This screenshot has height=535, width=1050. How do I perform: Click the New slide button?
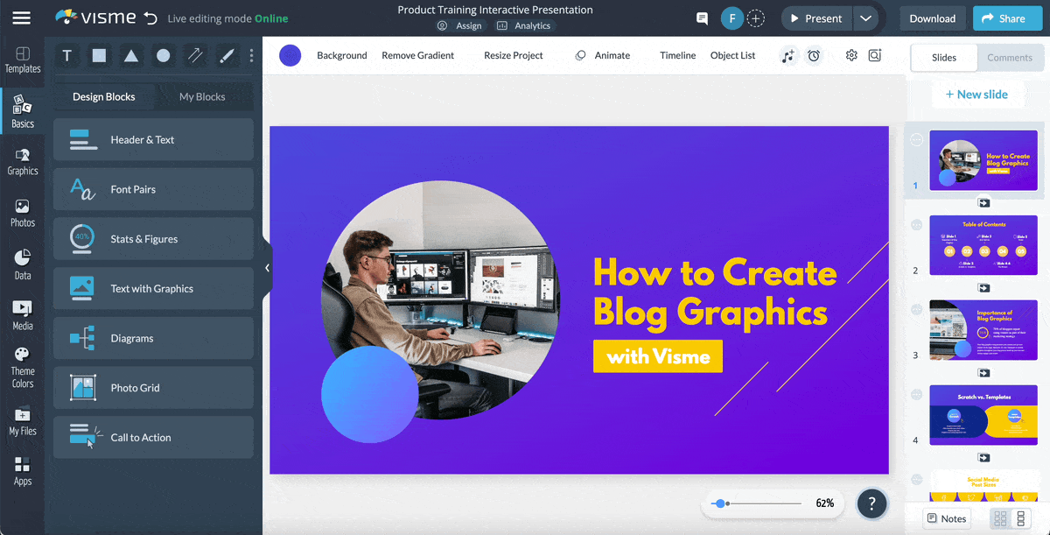[977, 94]
